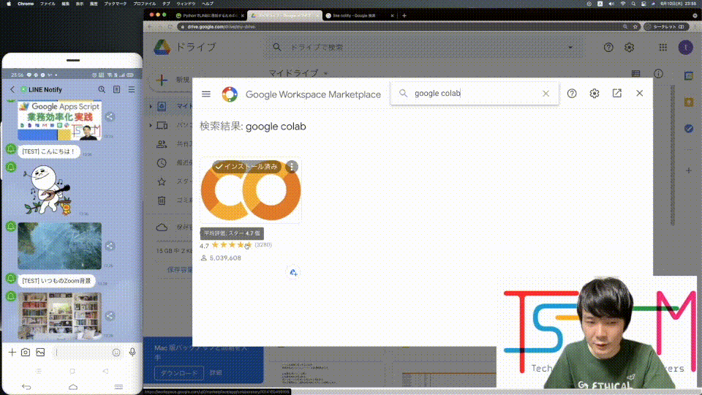Click the Google Workspace Marketplace logo
This screenshot has height=395, width=702.
230,94
